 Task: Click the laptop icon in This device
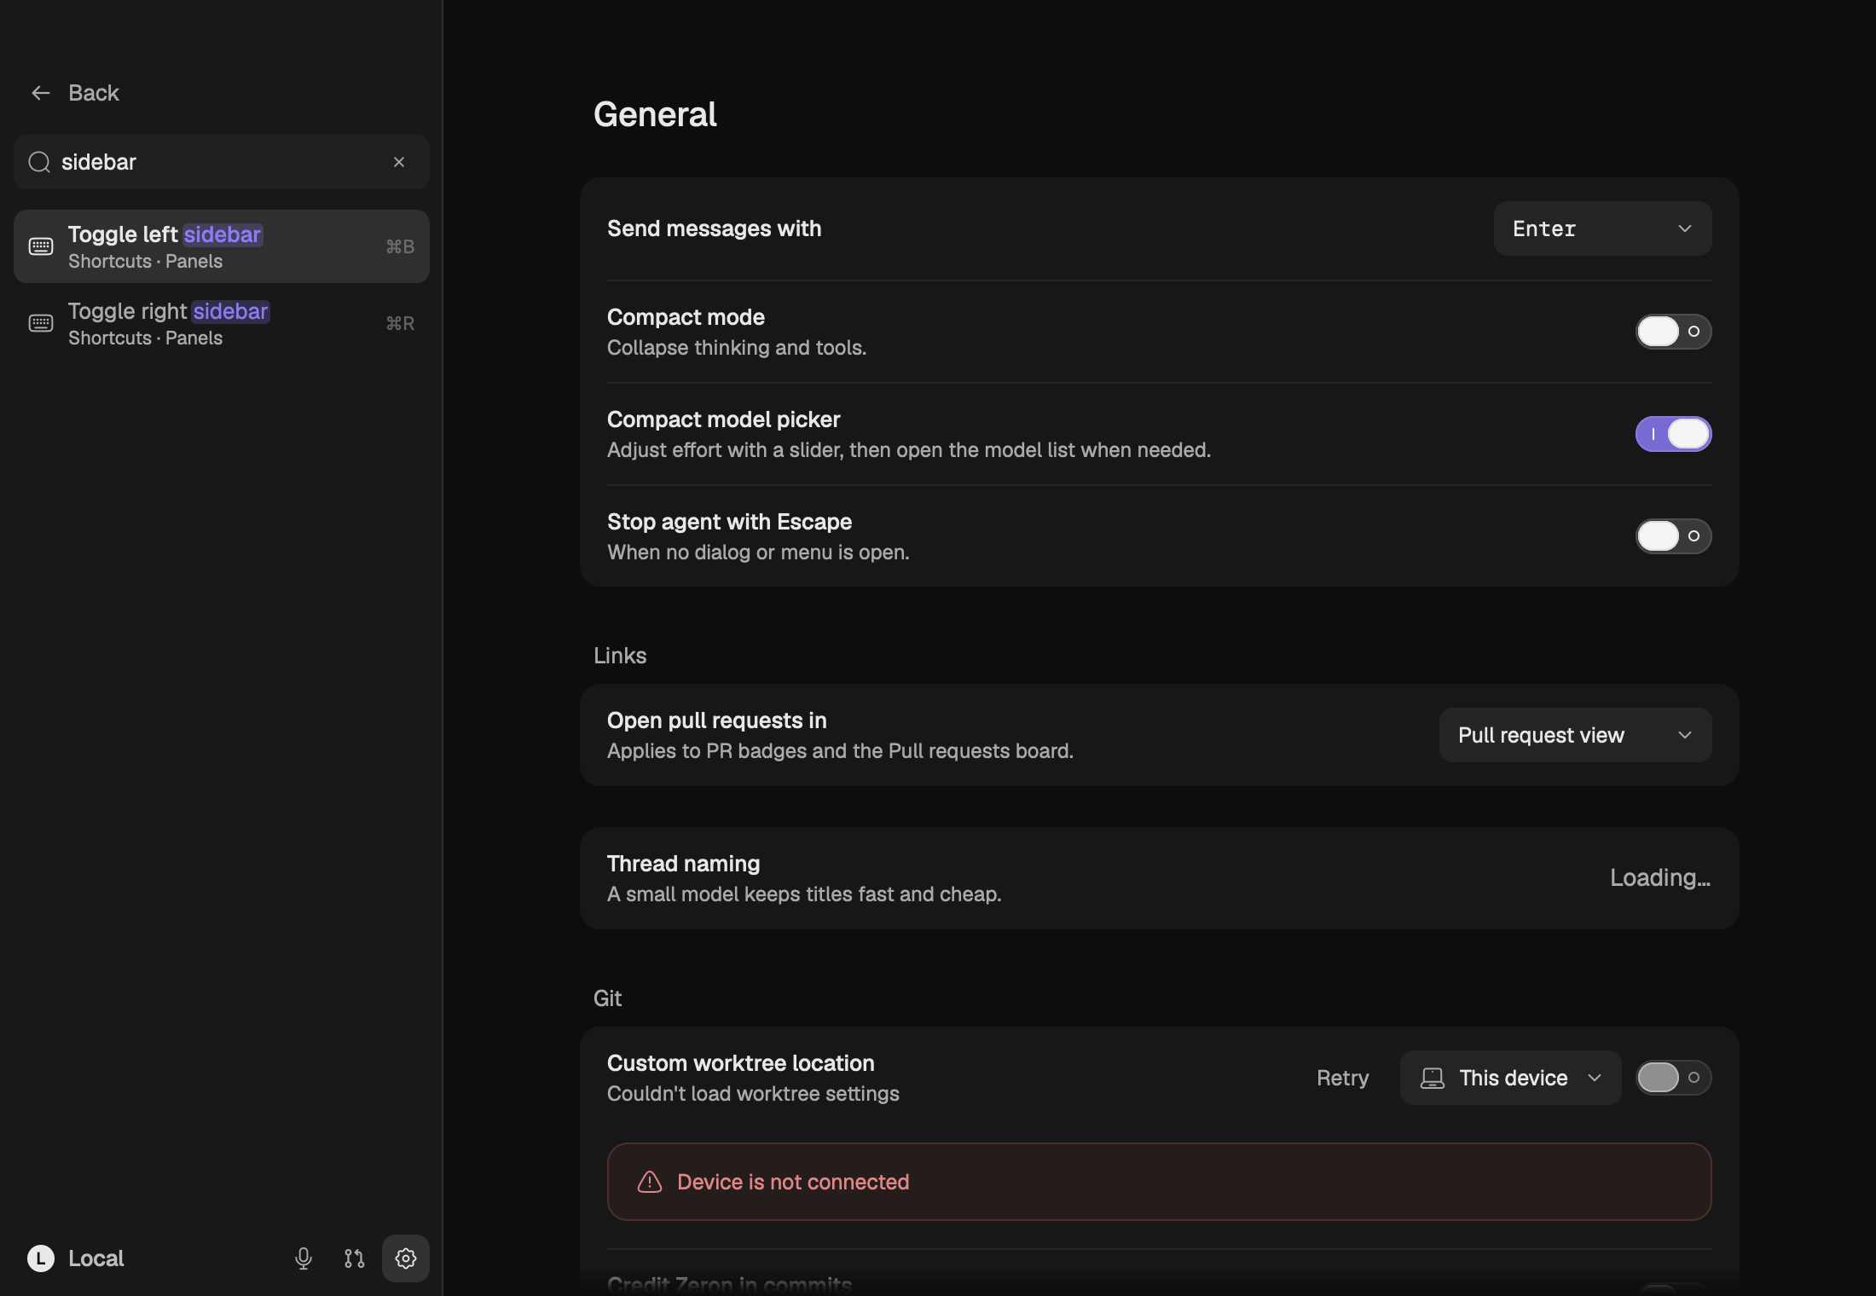pos(1433,1078)
